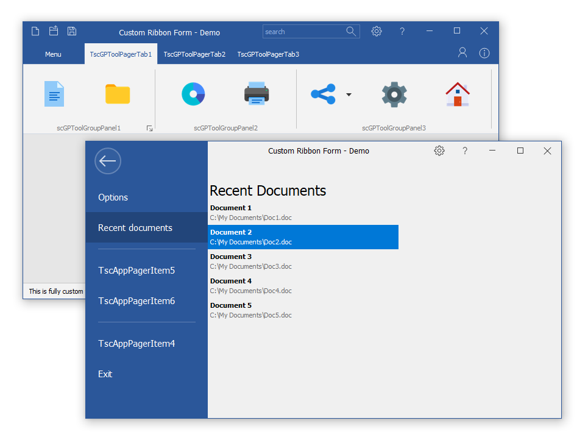Click the new document icon in the title bar
The height and width of the screenshot is (440, 588).
35,31
